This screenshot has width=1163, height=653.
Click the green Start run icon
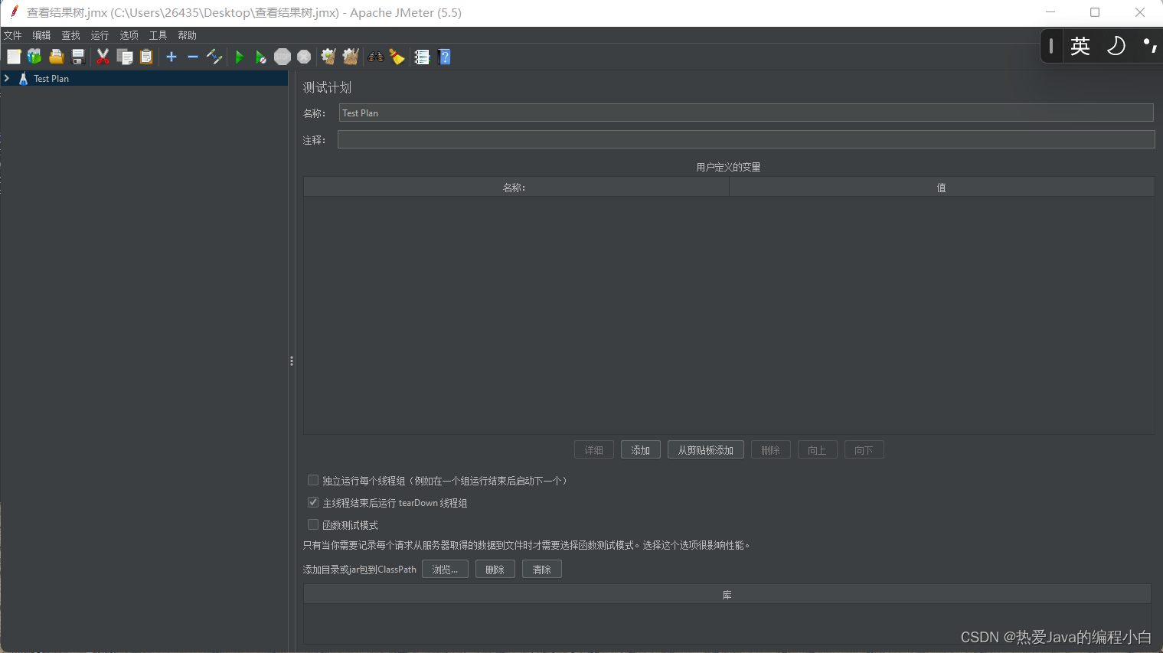pos(239,57)
